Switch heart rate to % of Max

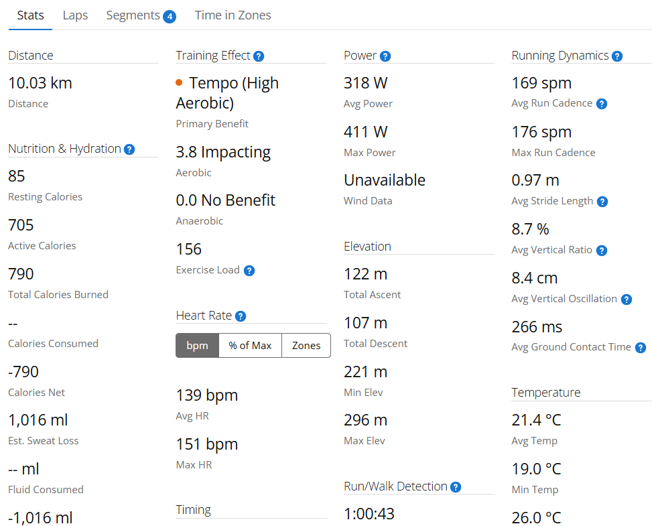click(x=250, y=346)
